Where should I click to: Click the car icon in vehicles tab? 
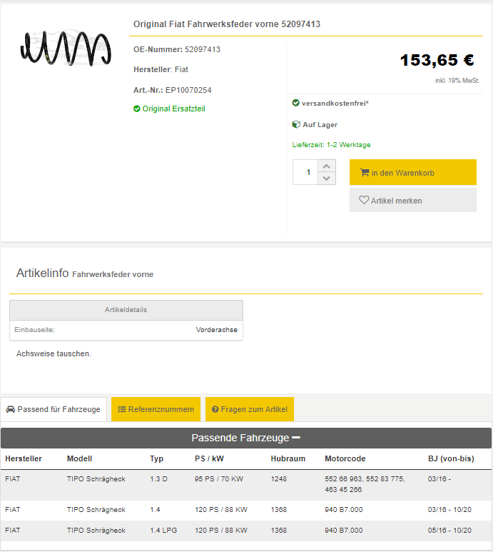(x=11, y=410)
